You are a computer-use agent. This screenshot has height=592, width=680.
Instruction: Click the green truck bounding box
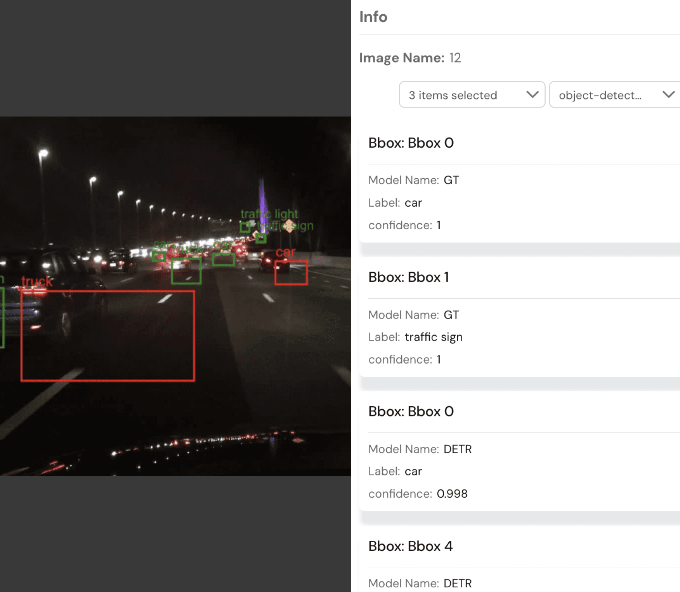[x=186, y=271]
